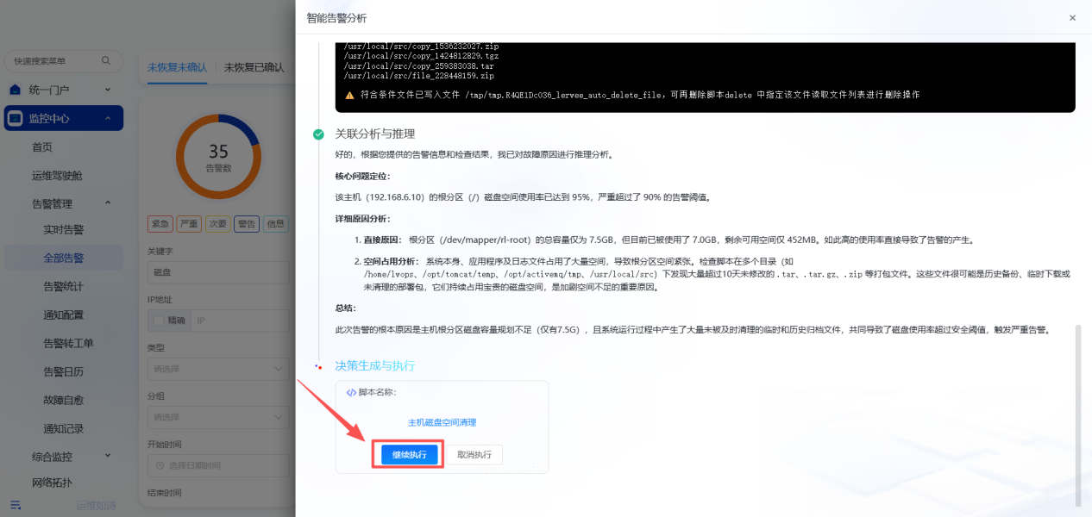This screenshot has height=517, width=1092.
Task: Click the 35 告警数 donut chart
Action: 218,157
